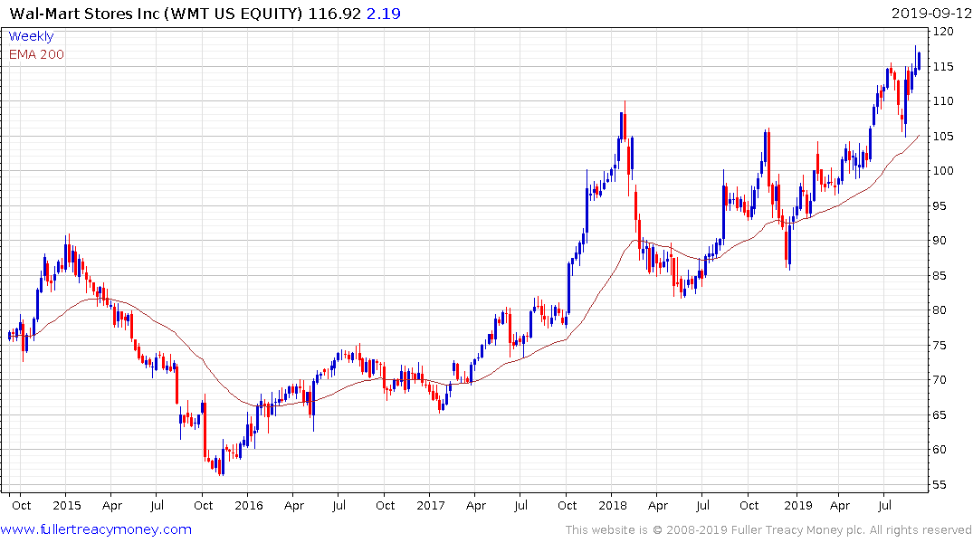The height and width of the screenshot is (543, 973).
Task: Open the www.fullertreacymoney.com link
Action: coord(96,529)
